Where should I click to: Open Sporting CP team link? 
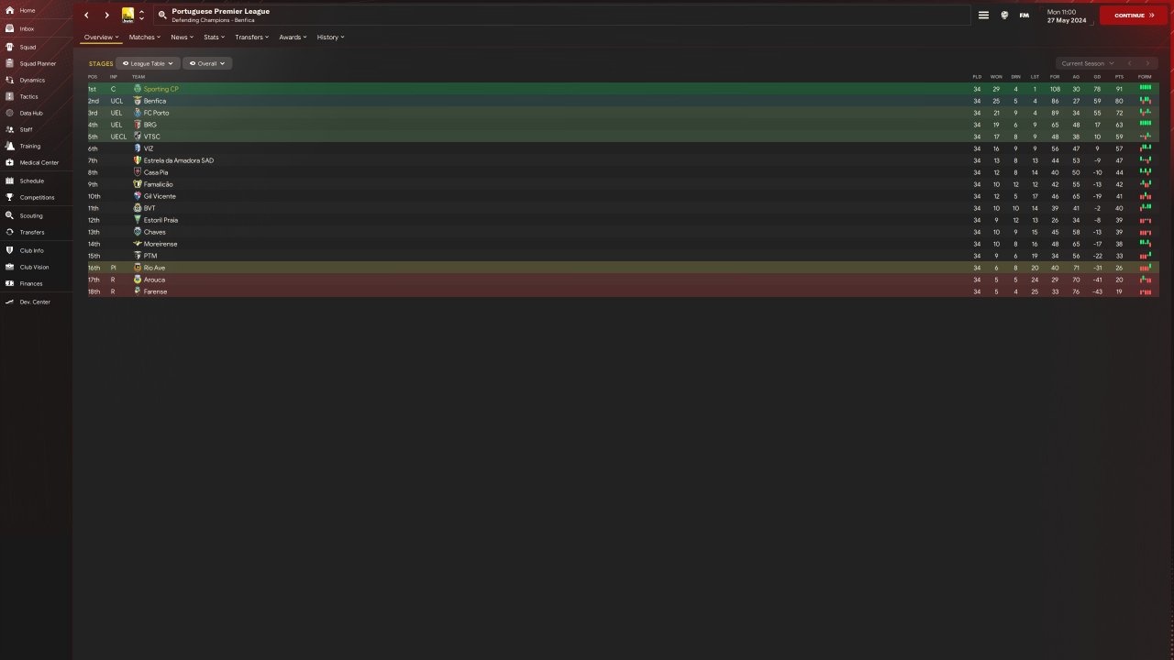(161, 89)
